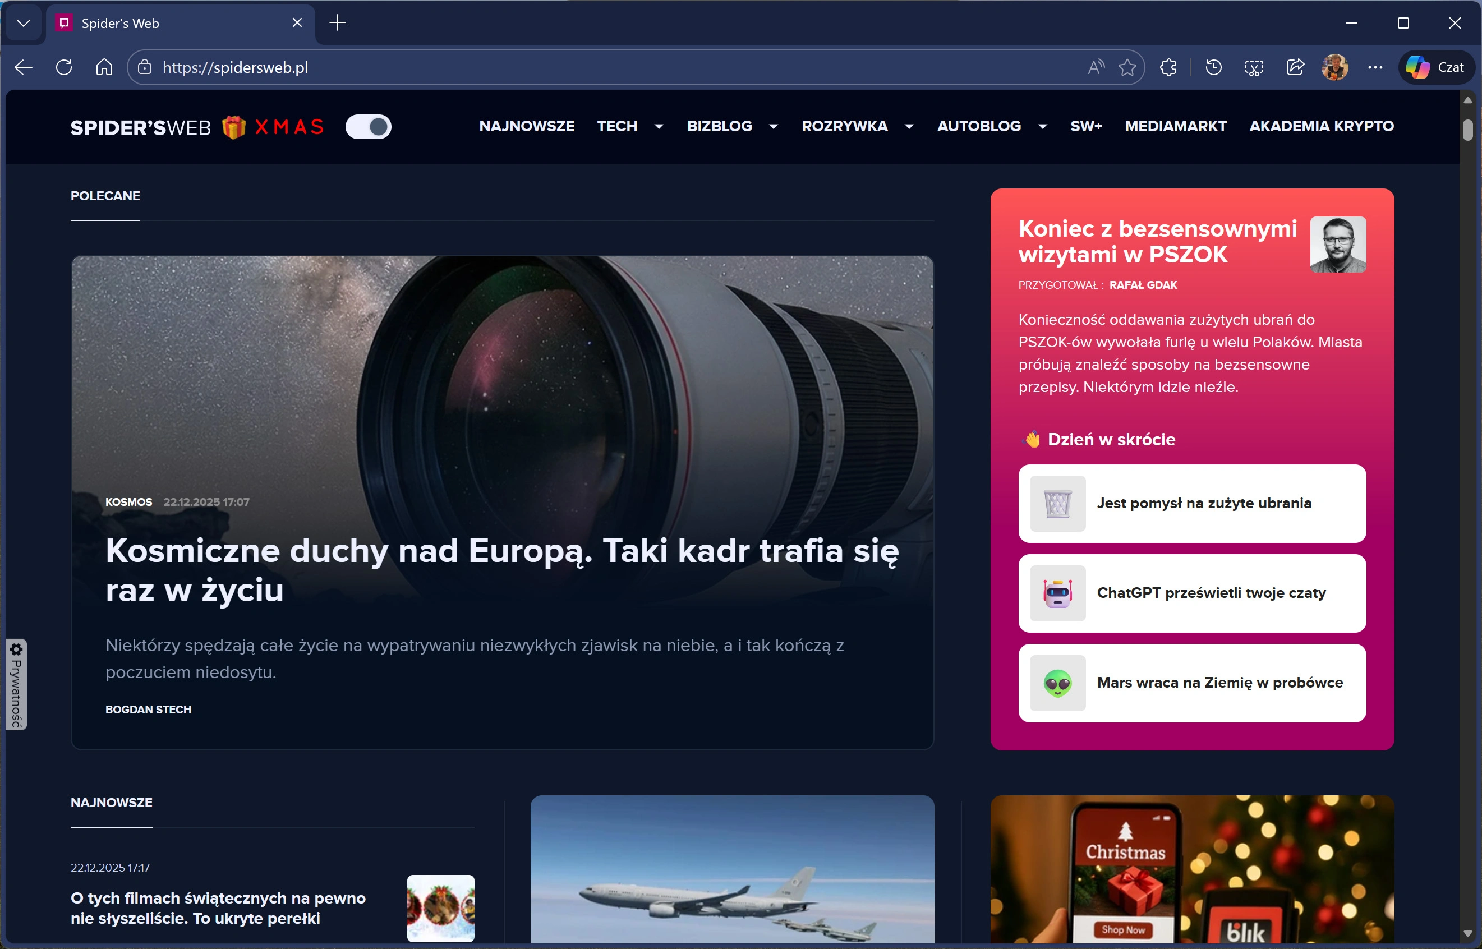Expand the ROZRYWKA dropdown arrow
1482x949 pixels.
909,127
